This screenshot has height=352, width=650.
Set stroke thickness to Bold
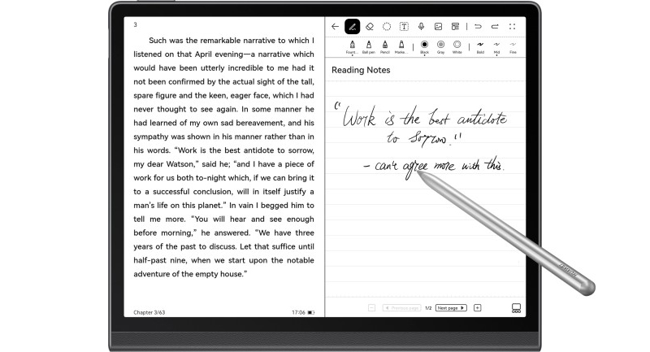click(480, 46)
